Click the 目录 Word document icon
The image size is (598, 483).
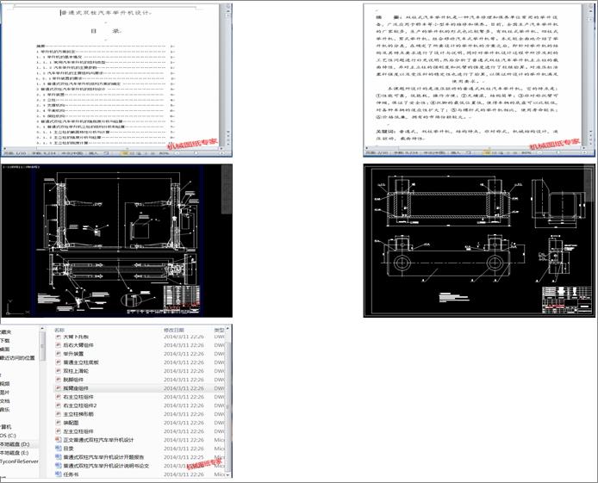click(x=59, y=449)
